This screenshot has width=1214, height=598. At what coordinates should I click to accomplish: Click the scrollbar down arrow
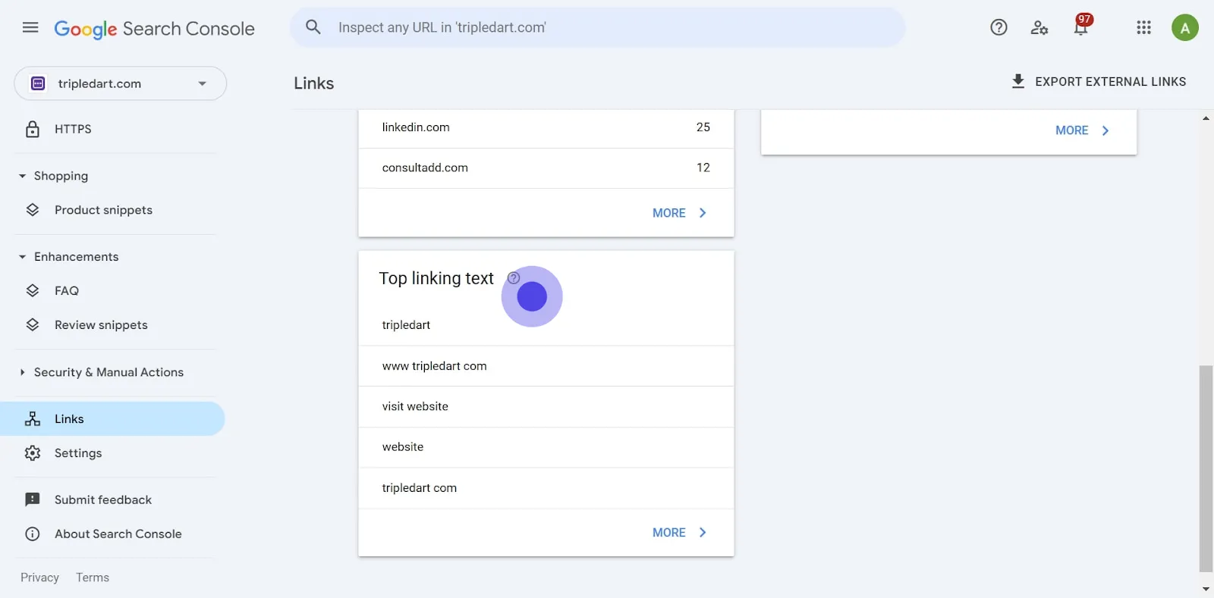point(1206,589)
